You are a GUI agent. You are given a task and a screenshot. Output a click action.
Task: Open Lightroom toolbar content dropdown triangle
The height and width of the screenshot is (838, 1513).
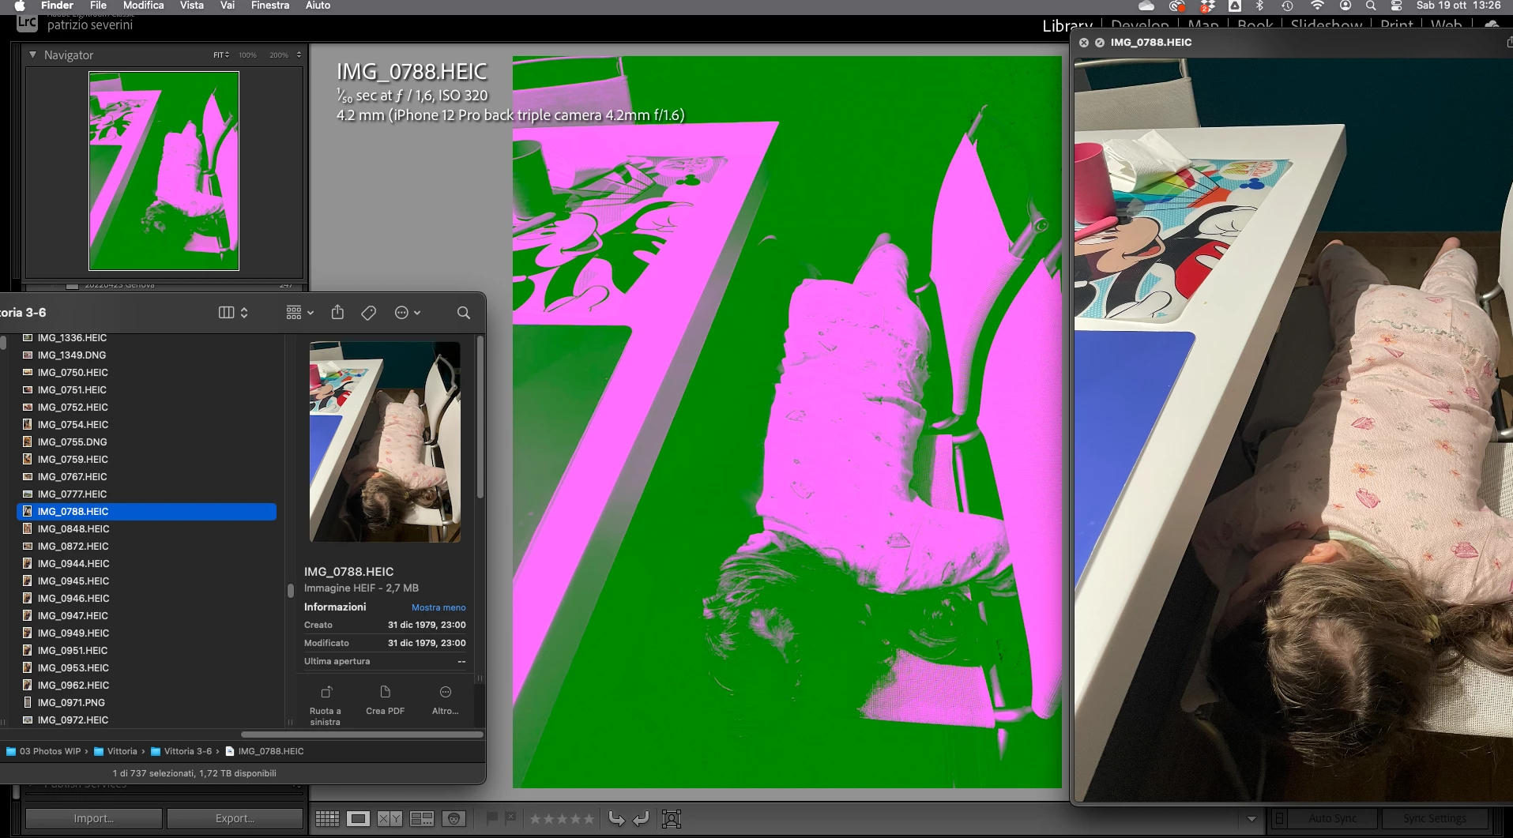pyautogui.click(x=1251, y=819)
